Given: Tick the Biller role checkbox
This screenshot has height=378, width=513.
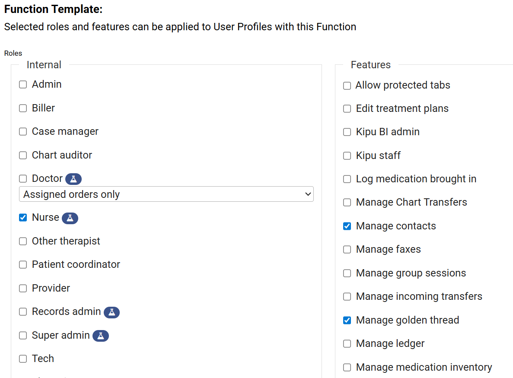Looking at the screenshot, I should tap(23, 108).
